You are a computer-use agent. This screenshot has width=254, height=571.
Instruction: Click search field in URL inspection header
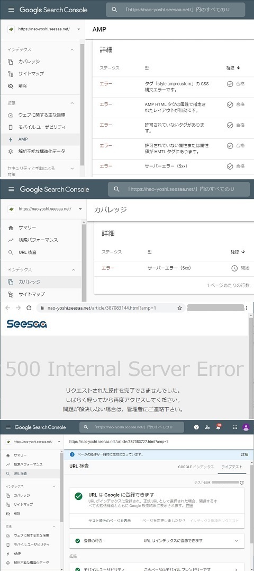[133, 427]
